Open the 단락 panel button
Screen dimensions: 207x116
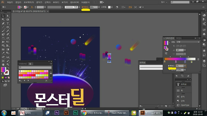(183, 101)
